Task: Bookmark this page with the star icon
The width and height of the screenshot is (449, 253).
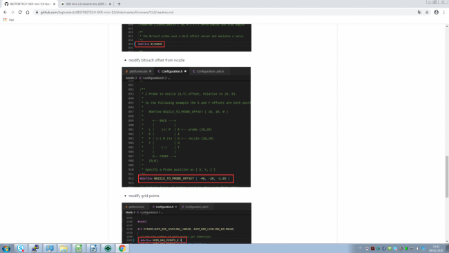Action: (427, 12)
